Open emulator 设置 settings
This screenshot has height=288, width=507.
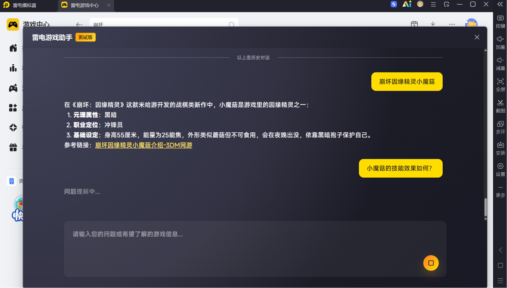coord(500,170)
